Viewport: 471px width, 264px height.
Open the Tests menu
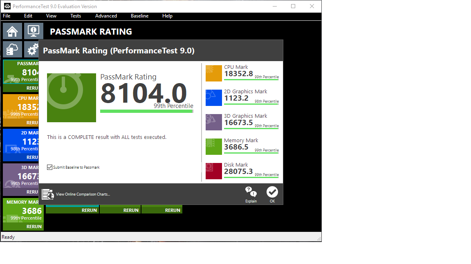point(76,16)
